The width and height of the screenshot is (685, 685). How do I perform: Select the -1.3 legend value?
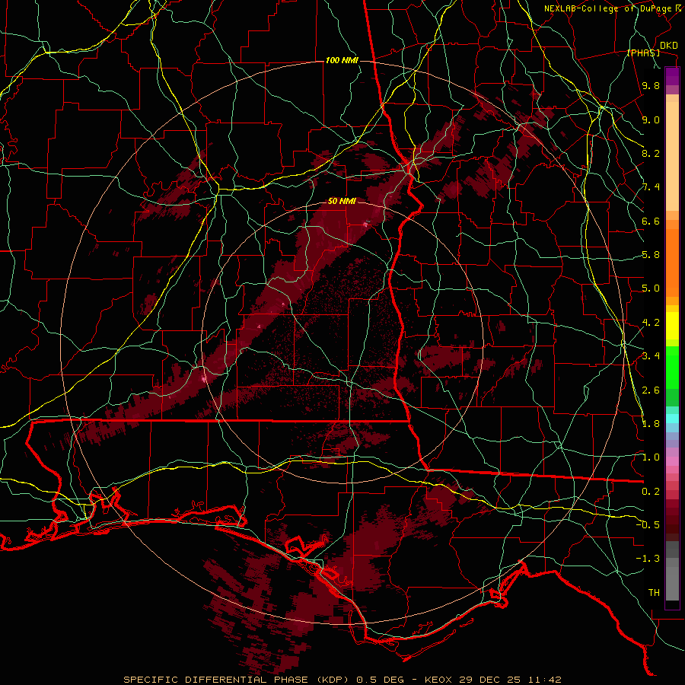pyautogui.click(x=648, y=559)
